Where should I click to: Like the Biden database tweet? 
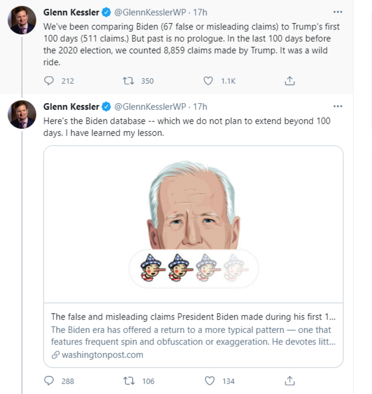pyautogui.click(x=210, y=381)
